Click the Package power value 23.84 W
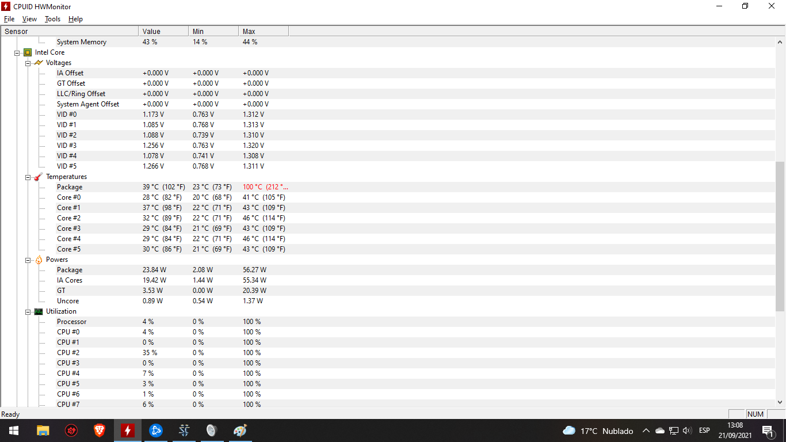 click(x=154, y=270)
